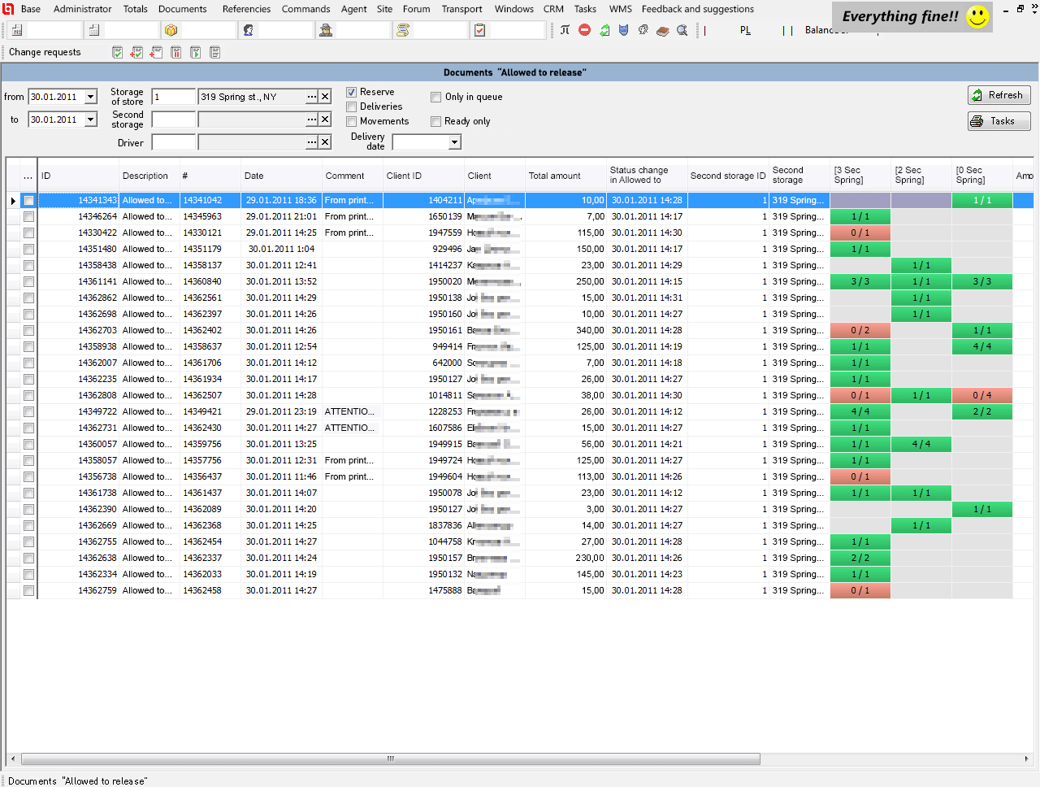
Task: Open the Administrator menu
Action: coord(83,9)
